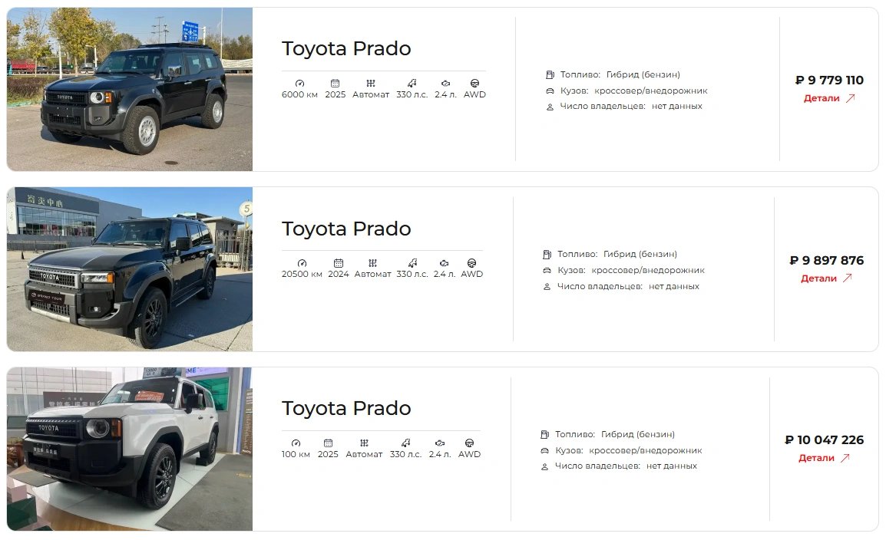Click the car body icon in the second listing
Screen dimensions: 886x540
coord(547,270)
